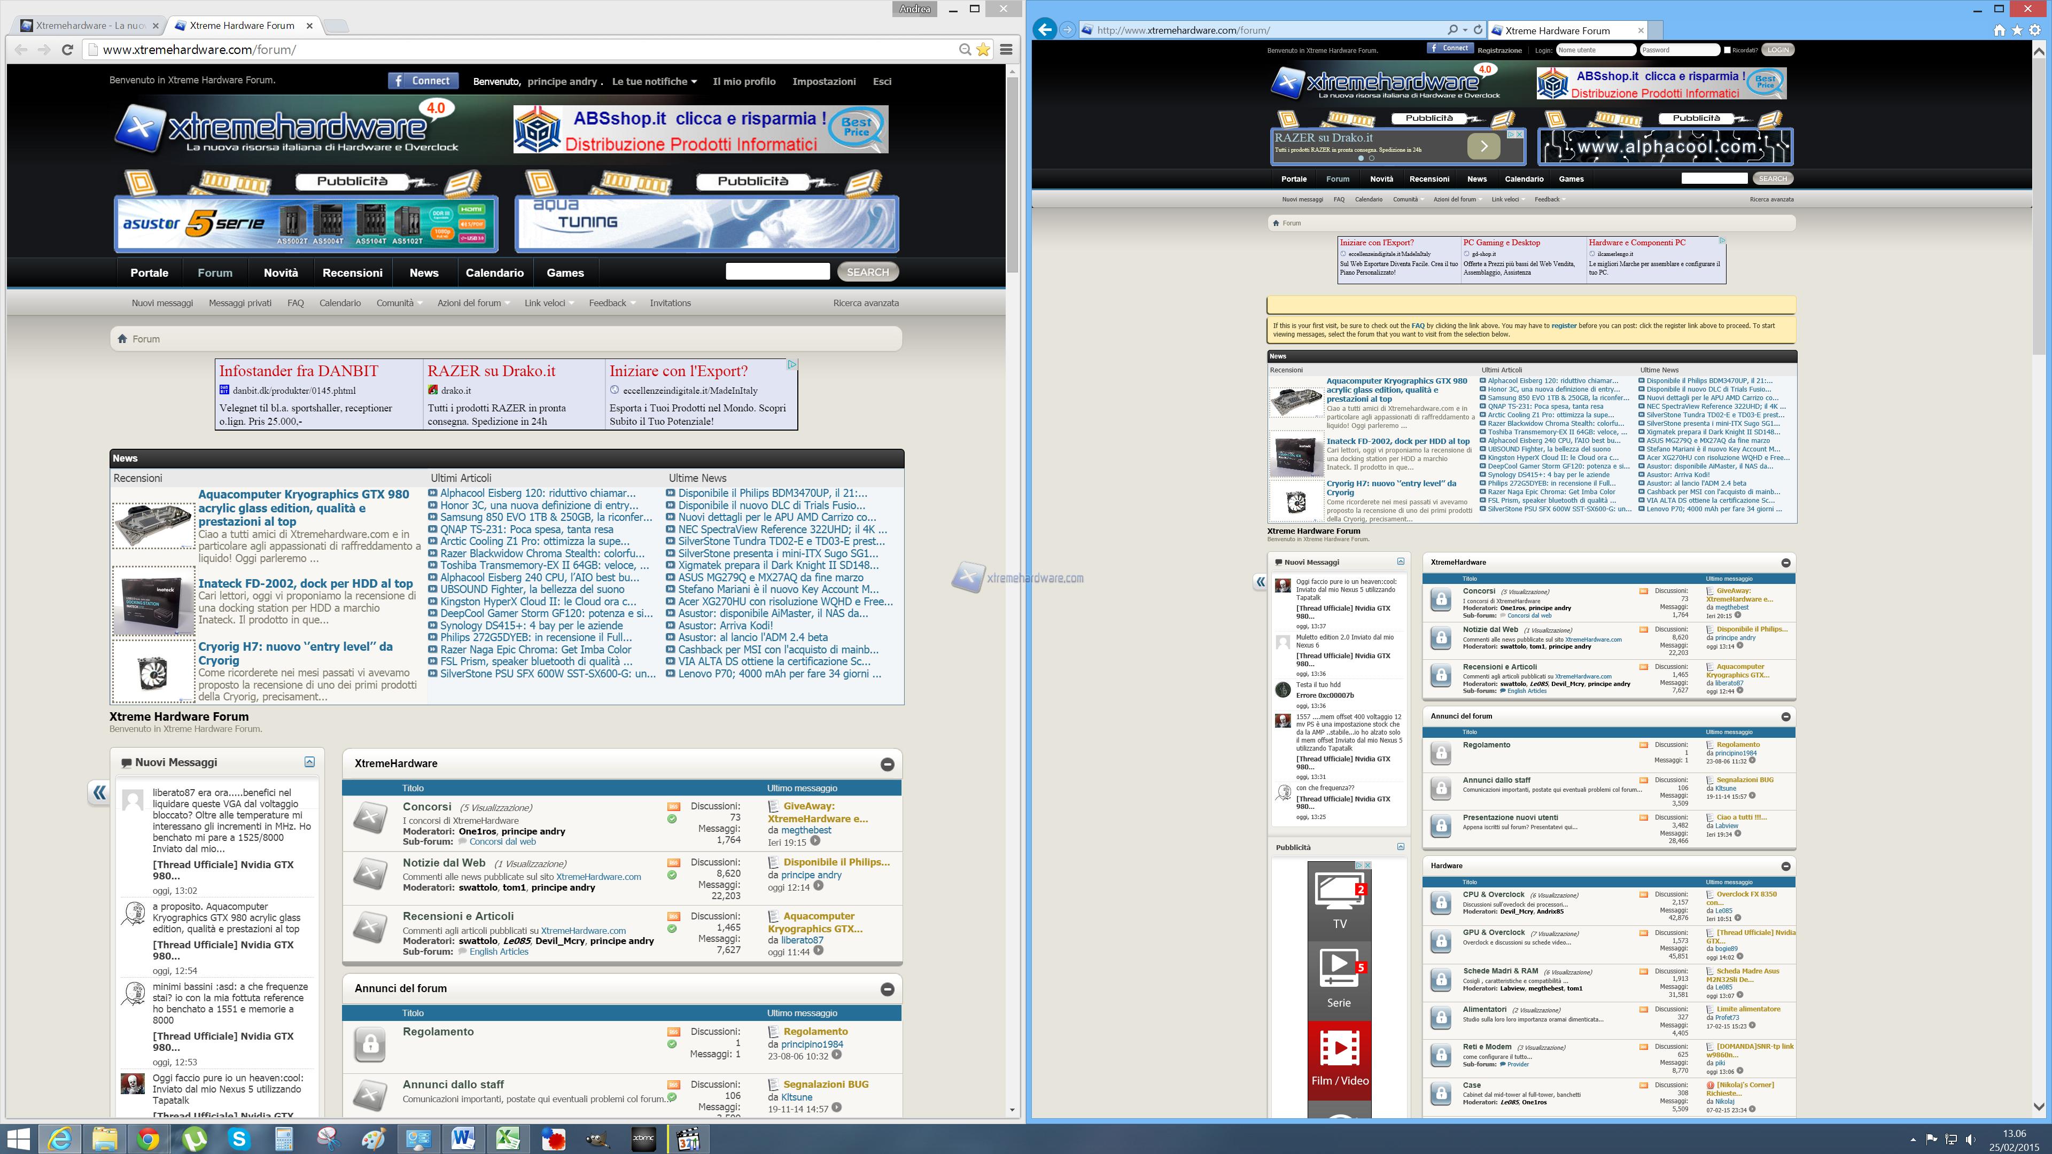
Task: Check the Ricordati? login checkbox
Action: [1727, 49]
